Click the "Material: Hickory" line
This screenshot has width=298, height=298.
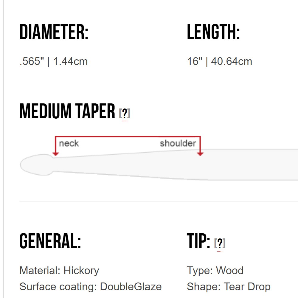[x=59, y=271]
